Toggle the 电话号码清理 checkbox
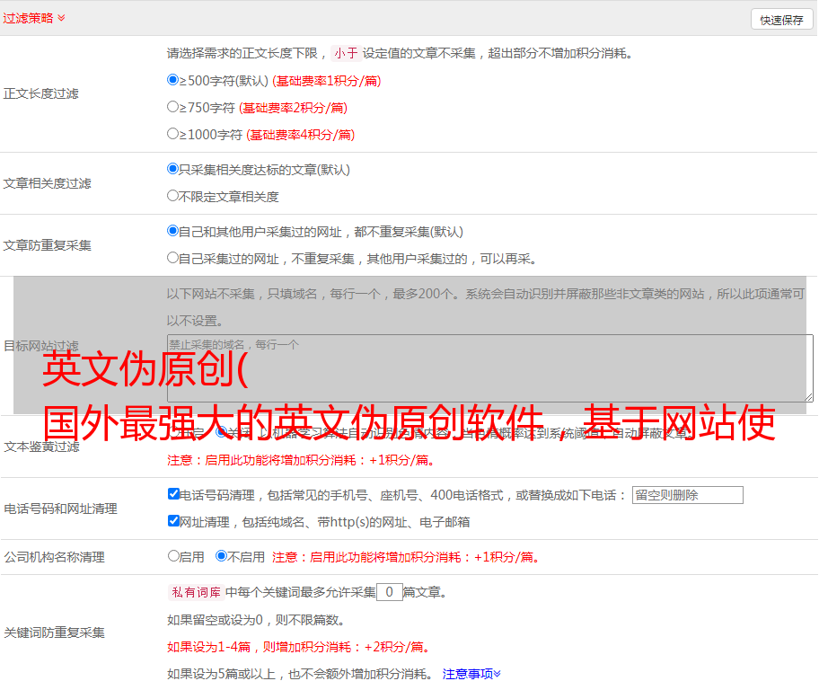Image resolution: width=819 pixels, height=690 pixels. tap(173, 494)
